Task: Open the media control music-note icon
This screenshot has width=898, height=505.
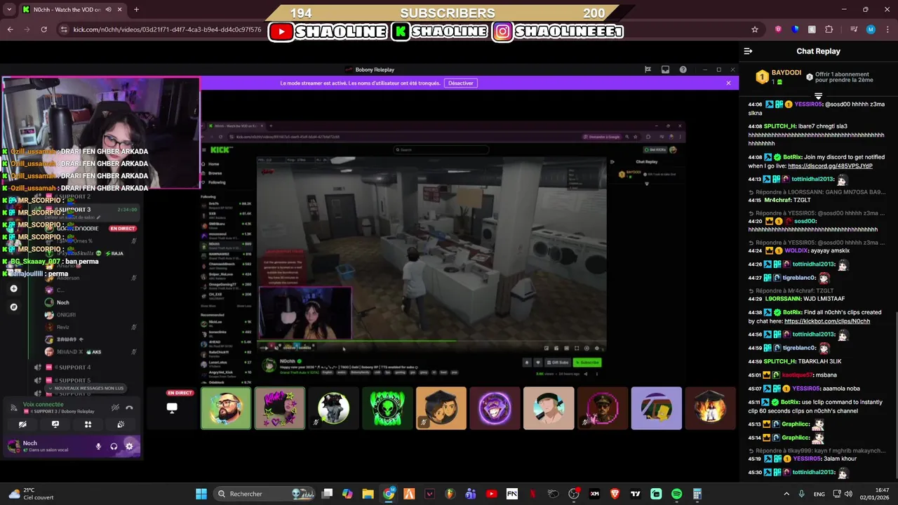Action: pos(854,29)
